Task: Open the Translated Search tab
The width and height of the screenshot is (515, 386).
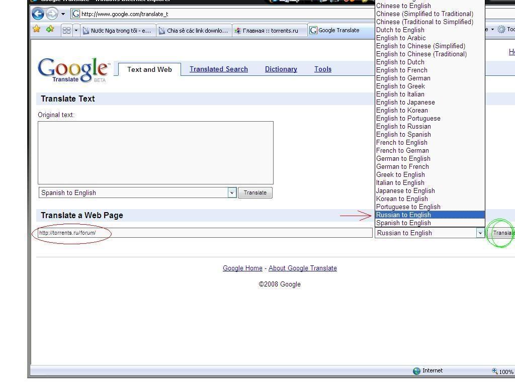Action: [x=218, y=69]
